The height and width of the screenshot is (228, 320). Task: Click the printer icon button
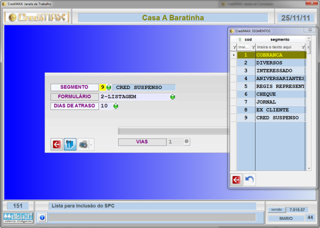(83, 144)
